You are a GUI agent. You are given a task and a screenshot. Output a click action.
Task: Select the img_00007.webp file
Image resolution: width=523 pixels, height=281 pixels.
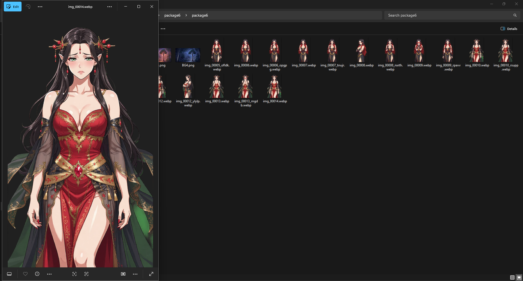pos(304,54)
